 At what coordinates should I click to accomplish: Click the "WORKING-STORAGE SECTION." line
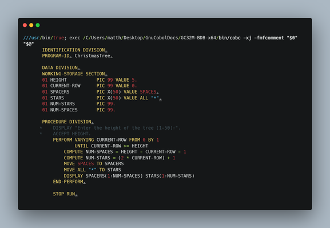pyautogui.click(x=74, y=74)
